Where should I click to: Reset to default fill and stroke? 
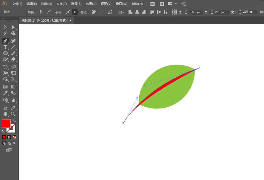3,131
